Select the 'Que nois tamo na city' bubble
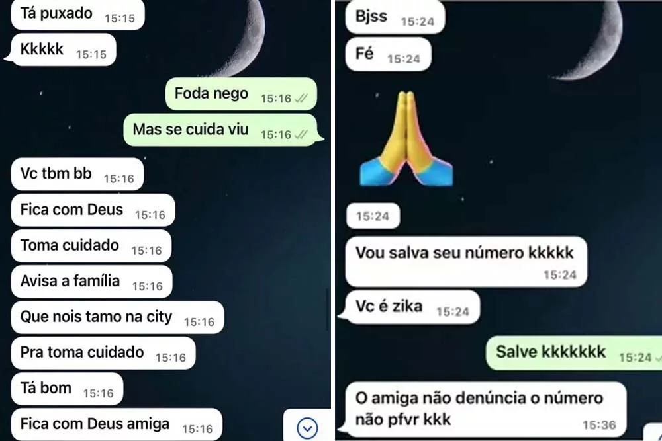Viewport: 662px width, 441px height. click(117, 317)
